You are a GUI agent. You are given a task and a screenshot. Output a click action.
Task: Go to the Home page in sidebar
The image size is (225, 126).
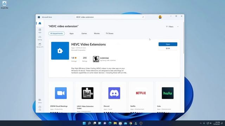(40, 23)
